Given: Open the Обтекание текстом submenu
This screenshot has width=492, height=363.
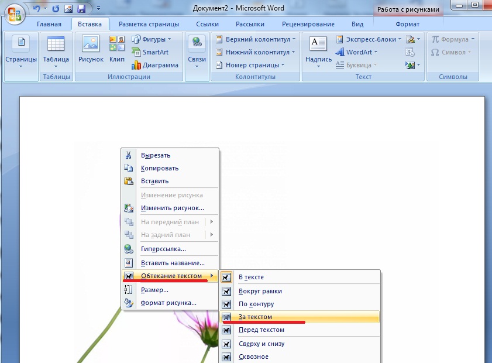Looking at the screenshot, I should coord(170,276).
